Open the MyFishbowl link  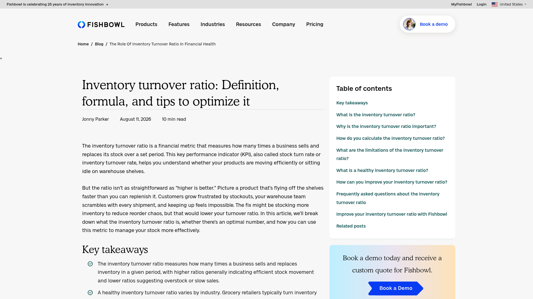coord(461,4)
